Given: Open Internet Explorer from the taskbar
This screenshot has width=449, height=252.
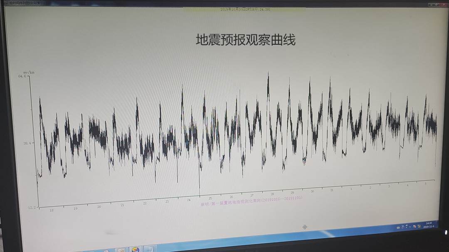Looking at the screenshot, I should coord(136,250).
